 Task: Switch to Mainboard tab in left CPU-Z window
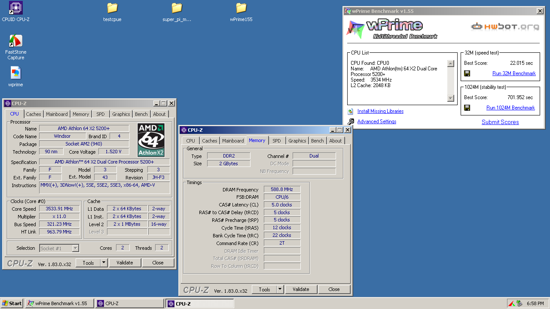click(x=57, y=114)
